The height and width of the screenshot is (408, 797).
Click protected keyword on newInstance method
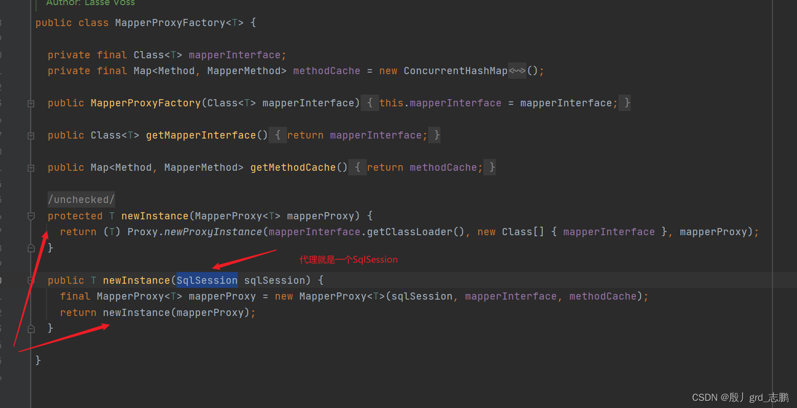coord(75,216)
